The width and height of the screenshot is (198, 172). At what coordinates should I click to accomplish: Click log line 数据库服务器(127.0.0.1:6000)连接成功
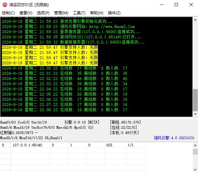pos(73,42)
